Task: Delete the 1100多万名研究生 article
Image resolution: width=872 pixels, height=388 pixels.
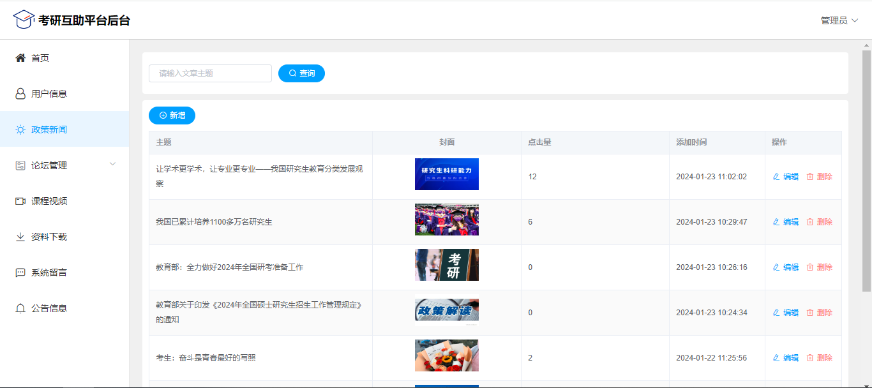Action: click(820, 222)
